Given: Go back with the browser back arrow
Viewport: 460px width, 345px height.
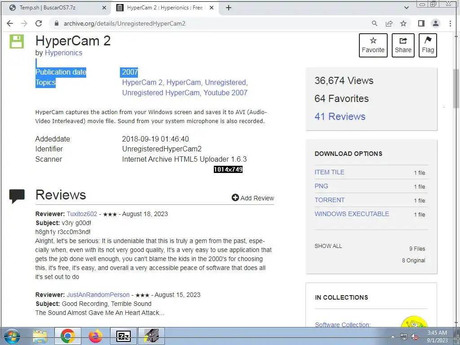Looking at the screenshot, I should click(x=10, y=23).
